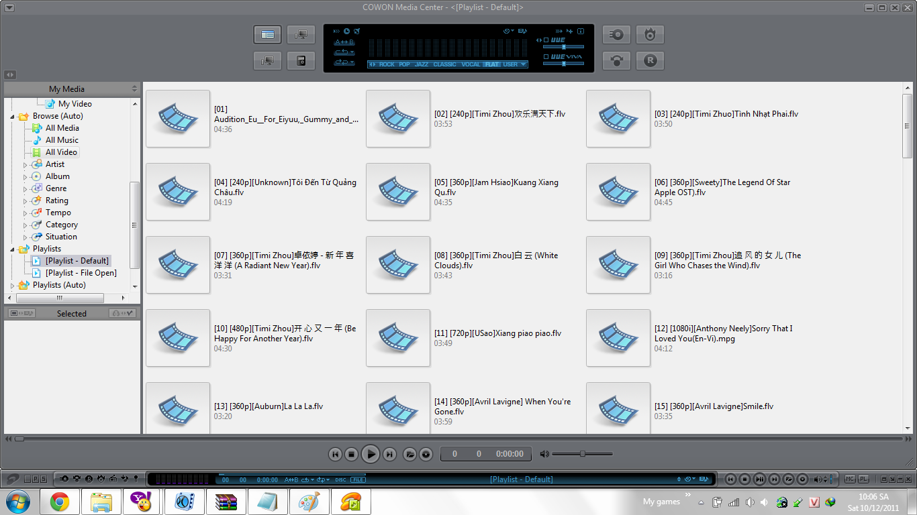
Task: Click the mini-bar MC mode button
Action: coord(850,479)
